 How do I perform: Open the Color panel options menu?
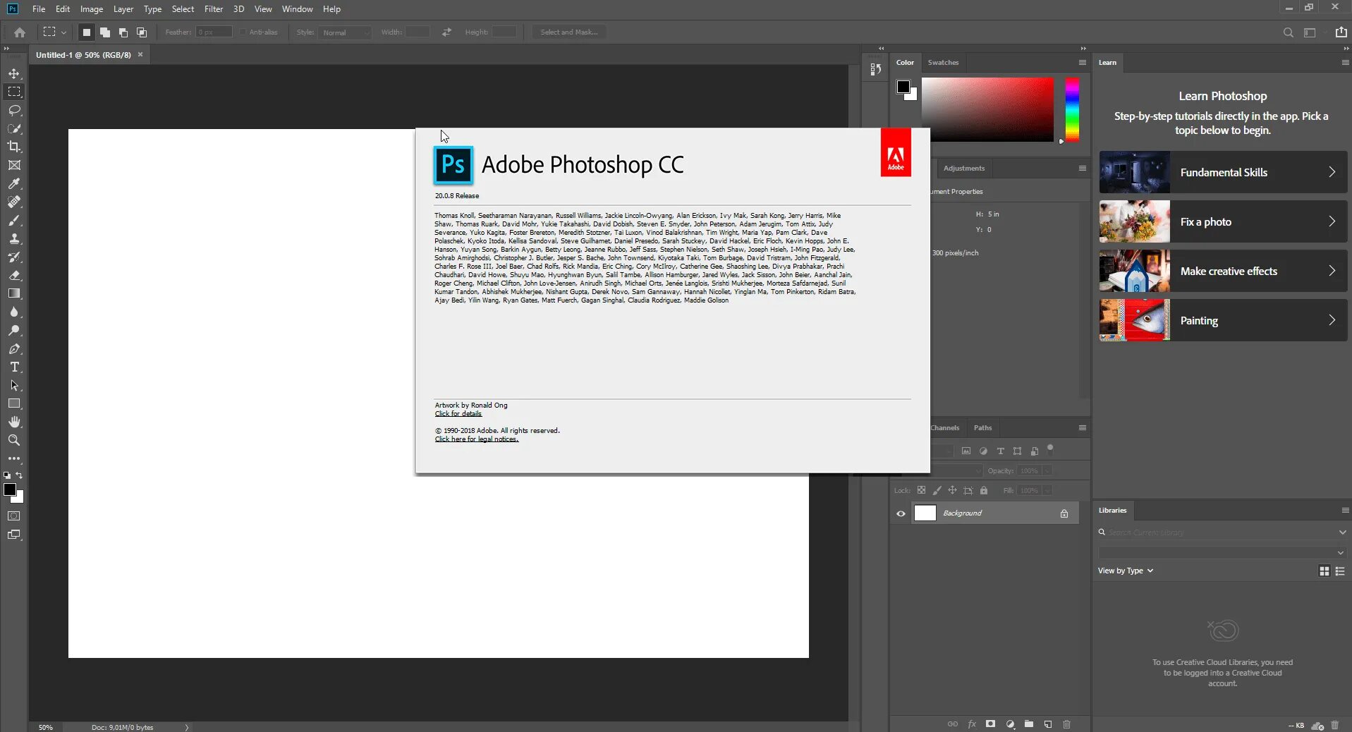[x=1082, y=63]
